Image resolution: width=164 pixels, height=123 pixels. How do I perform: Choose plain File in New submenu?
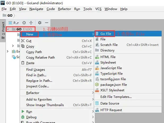128,39
